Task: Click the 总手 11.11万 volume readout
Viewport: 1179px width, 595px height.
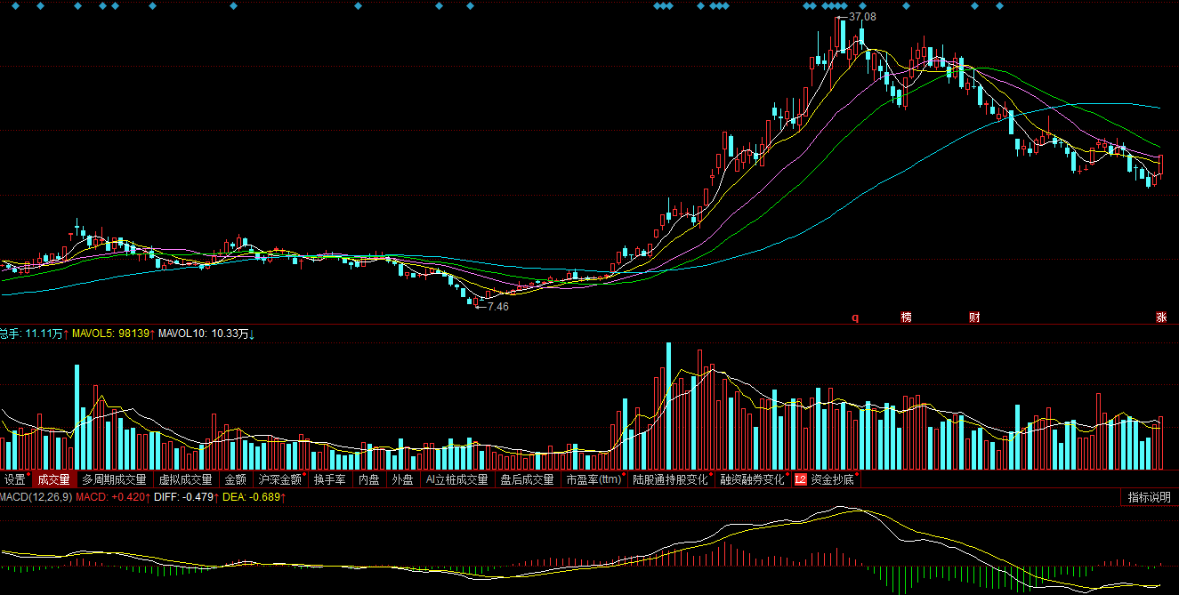Action: [35, 334]
